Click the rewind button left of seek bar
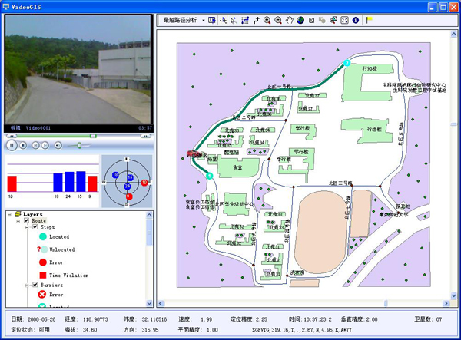 (12, 136)
